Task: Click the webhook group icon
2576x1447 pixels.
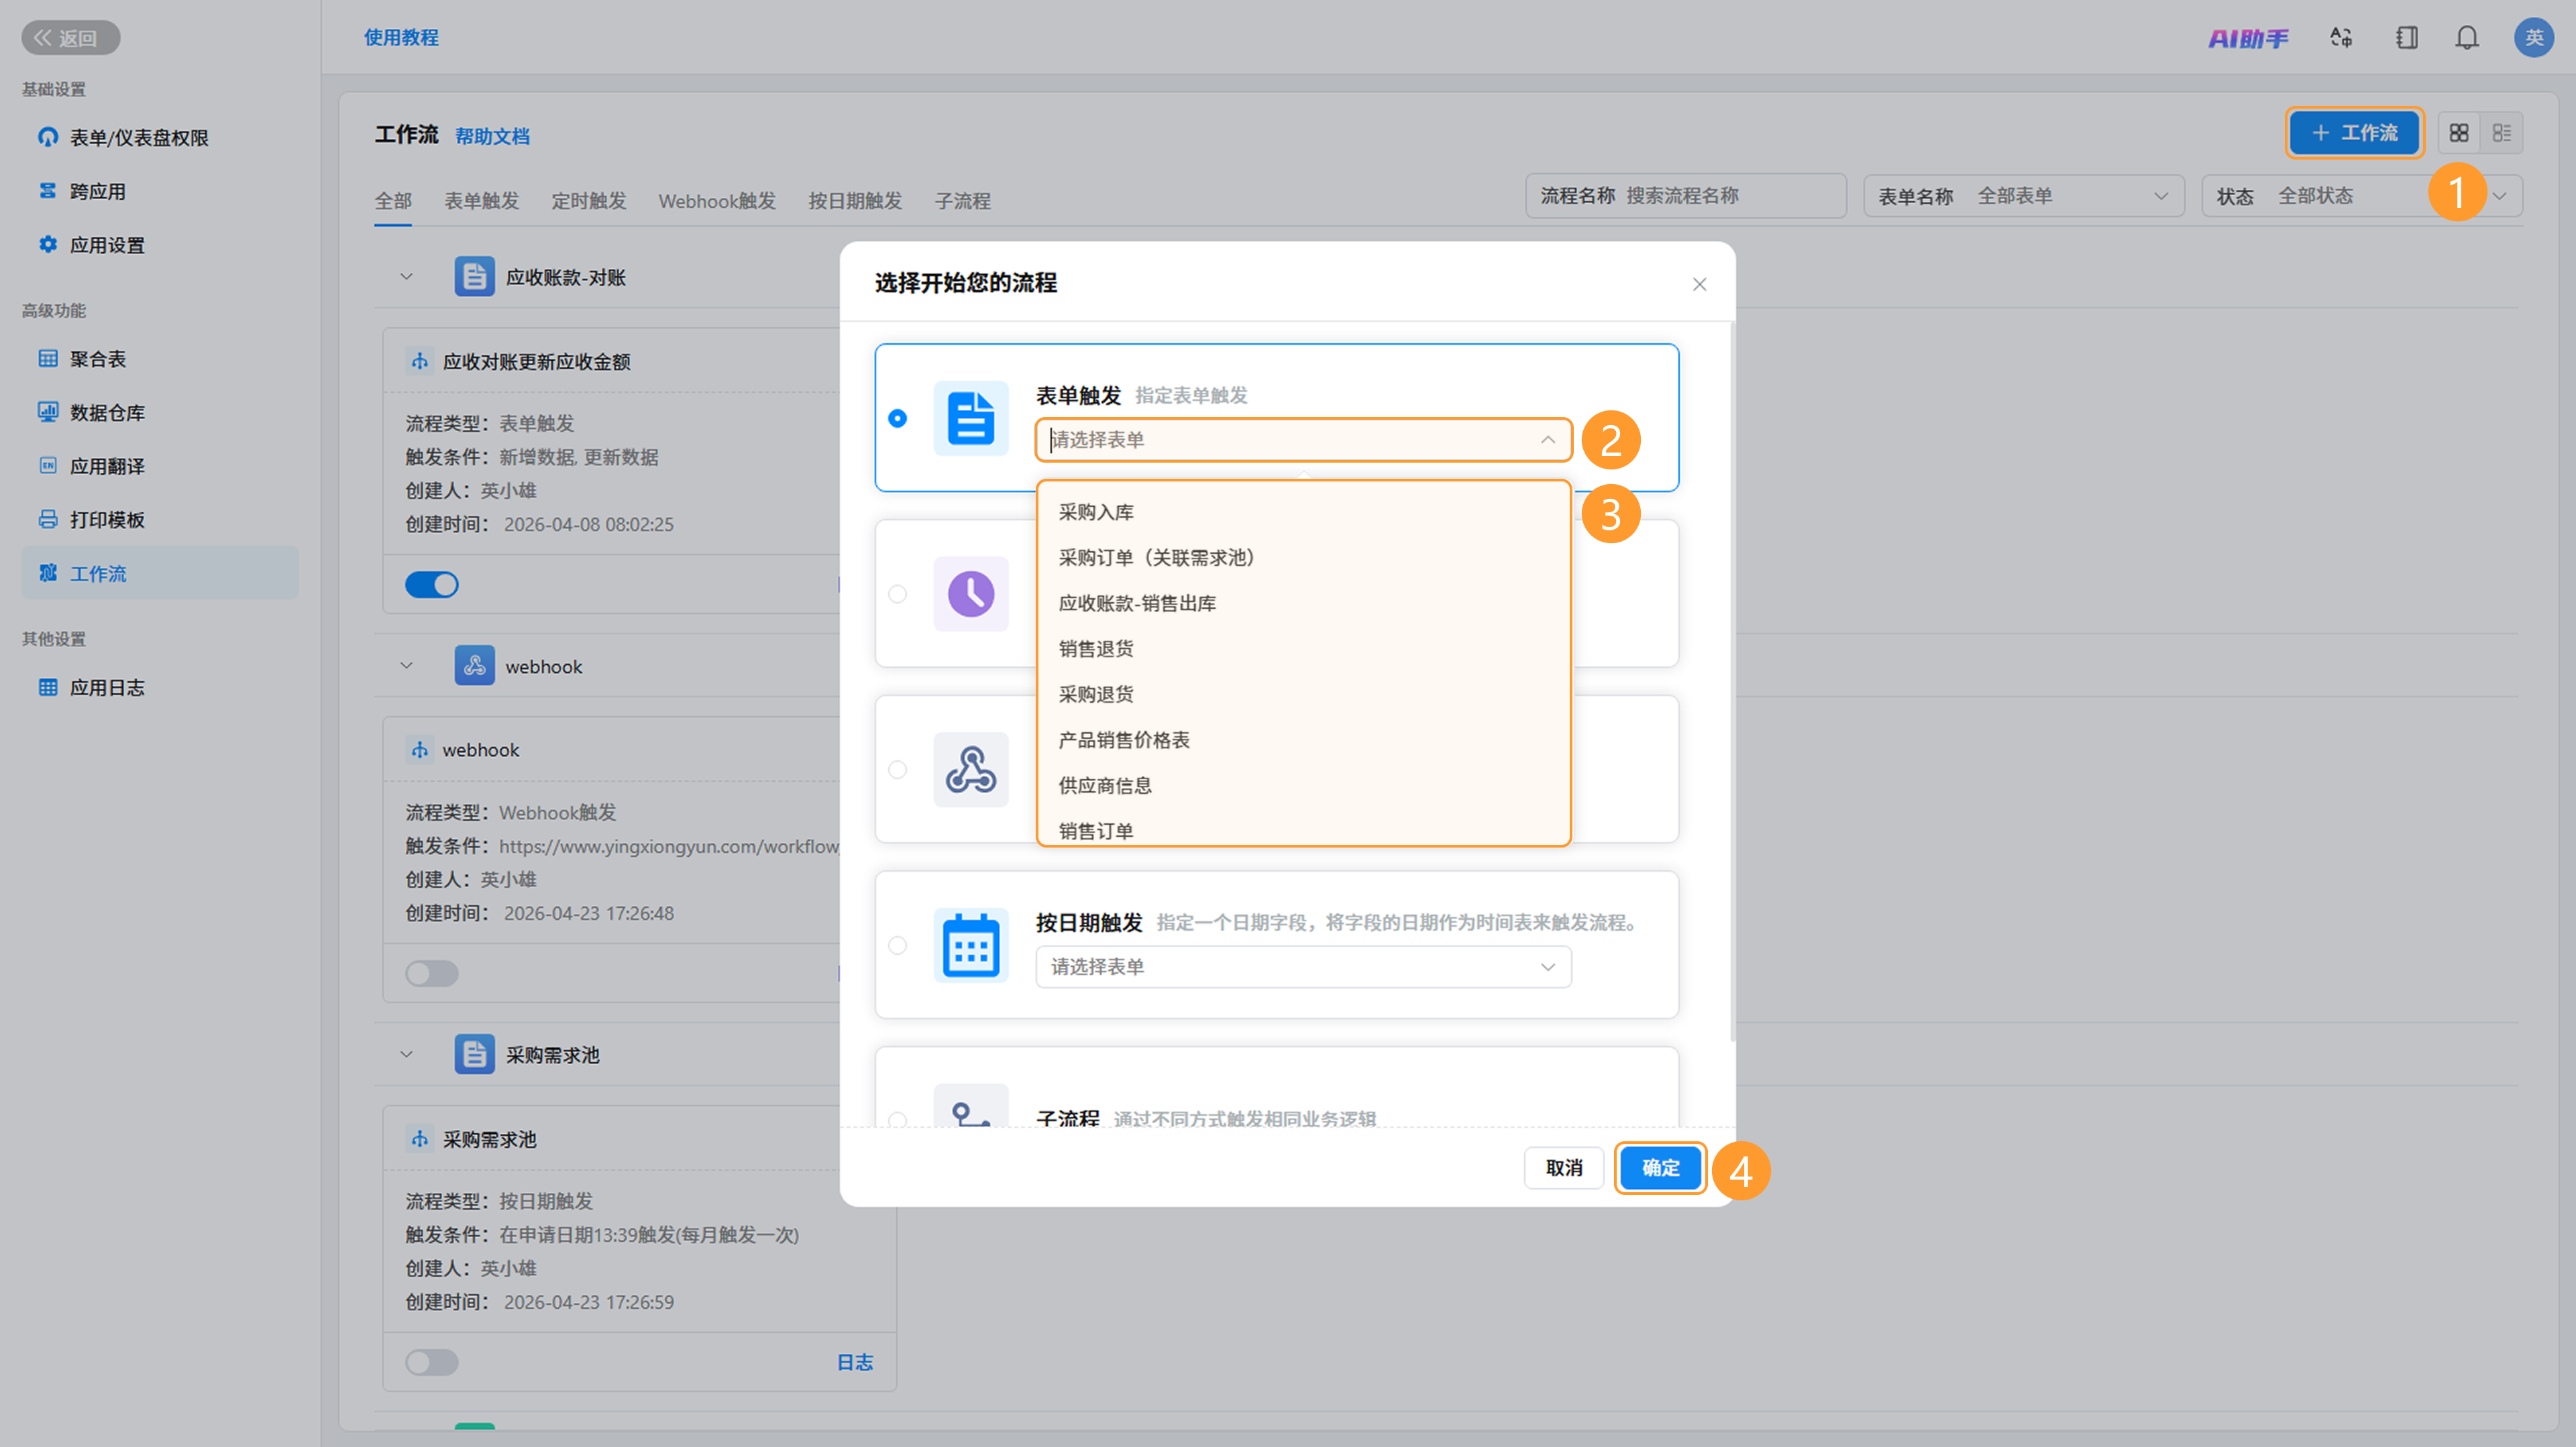Action: point(474,666)
